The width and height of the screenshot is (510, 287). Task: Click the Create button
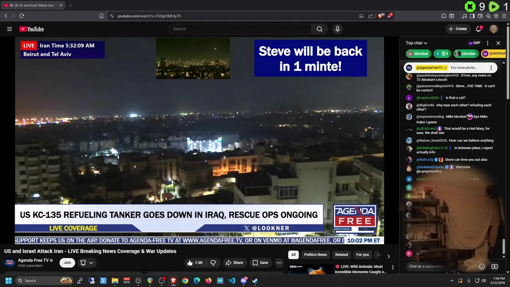[x=457, y=29]
